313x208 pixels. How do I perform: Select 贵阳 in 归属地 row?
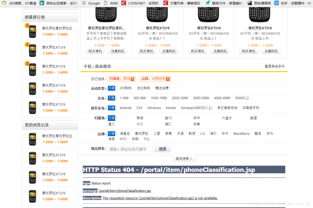tap(140, 118)
